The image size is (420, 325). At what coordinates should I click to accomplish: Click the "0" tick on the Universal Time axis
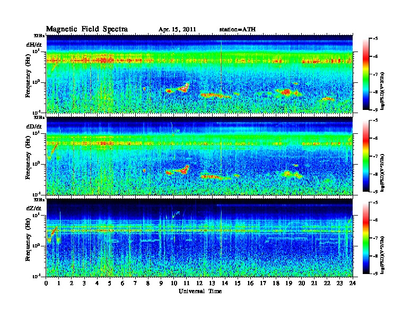pyautogui.click(x=46, y=284)
